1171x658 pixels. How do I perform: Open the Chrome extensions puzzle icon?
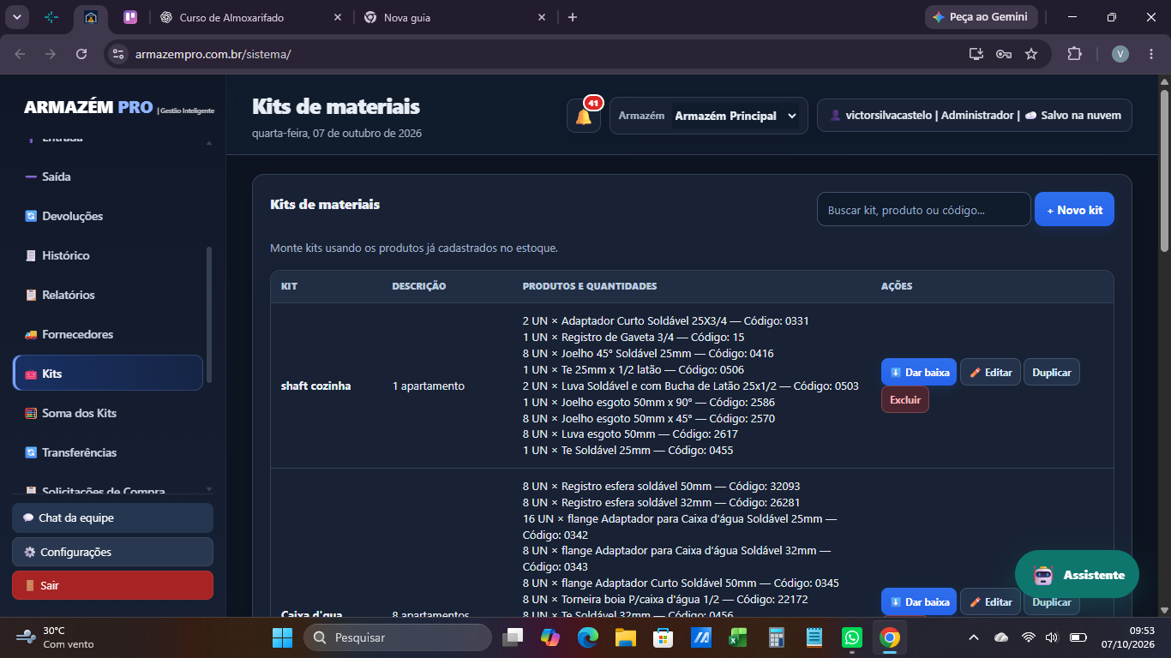(1074, 54)
